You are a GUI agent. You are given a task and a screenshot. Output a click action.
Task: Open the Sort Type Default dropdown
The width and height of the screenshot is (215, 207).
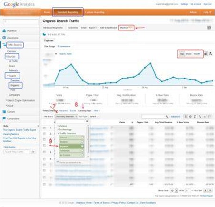coord(94,117)
